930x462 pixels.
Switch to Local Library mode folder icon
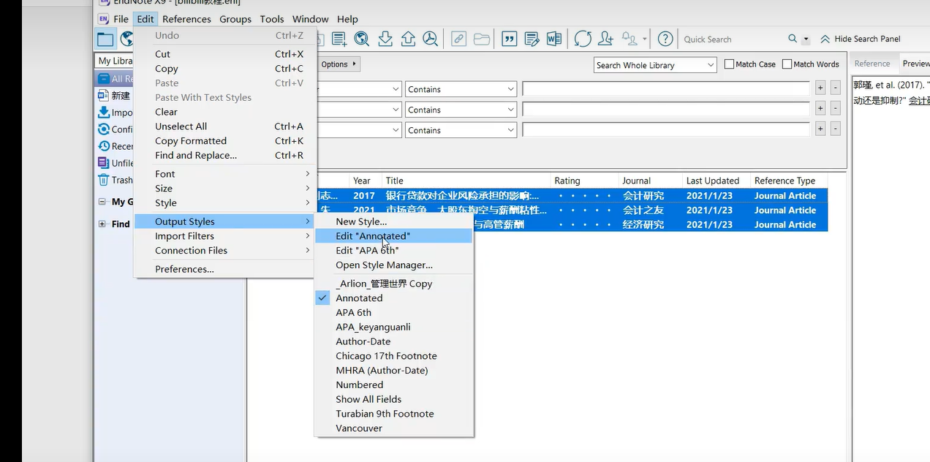click(105, 39)
